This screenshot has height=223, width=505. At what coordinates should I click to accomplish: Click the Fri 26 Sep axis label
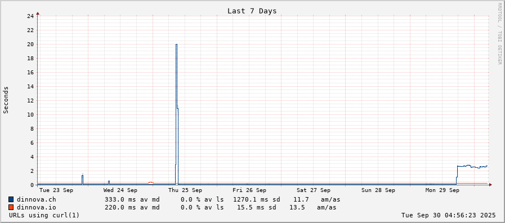point(249,190)
